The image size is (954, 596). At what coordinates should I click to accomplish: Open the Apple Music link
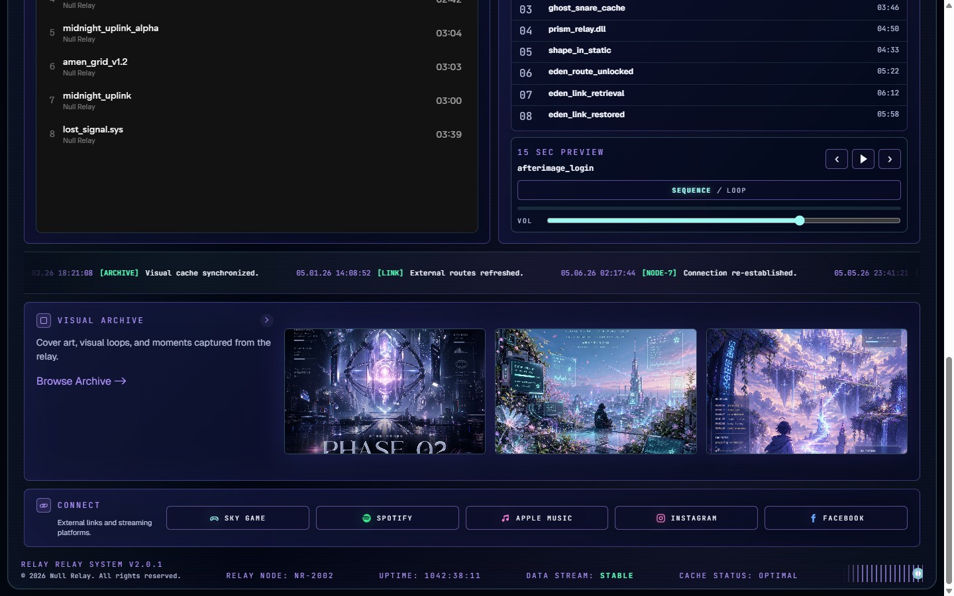537,518
